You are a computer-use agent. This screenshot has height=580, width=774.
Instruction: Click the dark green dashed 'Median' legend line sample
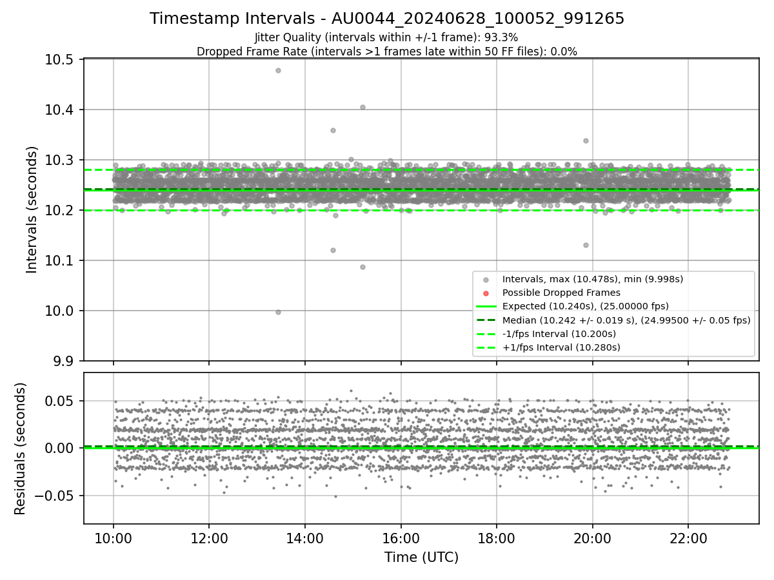486,320
